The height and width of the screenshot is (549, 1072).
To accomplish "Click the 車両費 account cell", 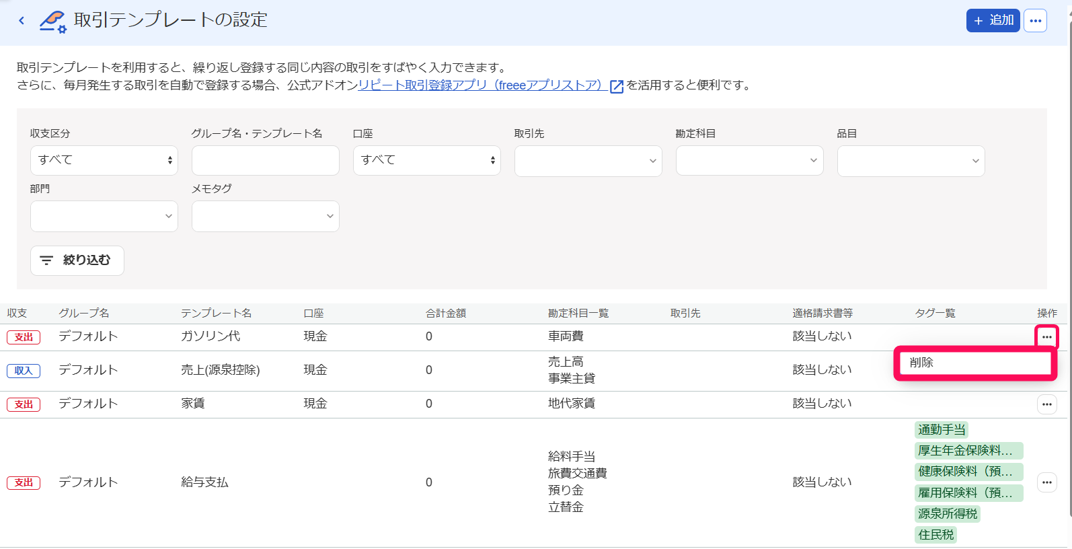I will [566, 336].
